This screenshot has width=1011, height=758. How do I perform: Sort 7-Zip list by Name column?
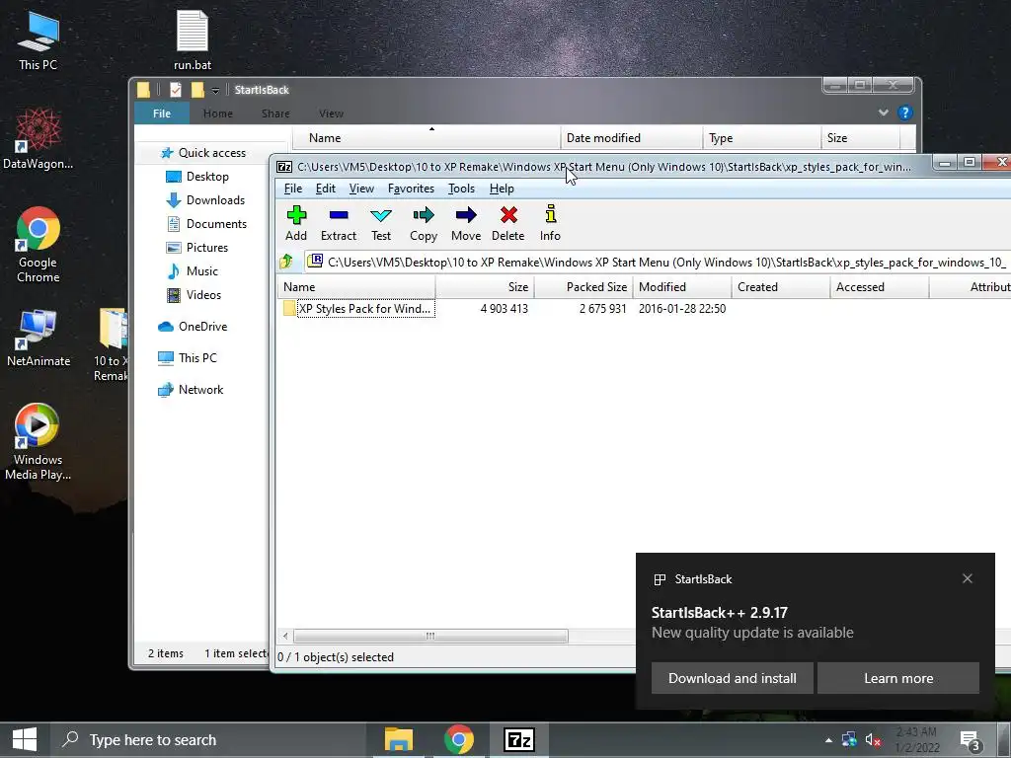coord(356,287)
